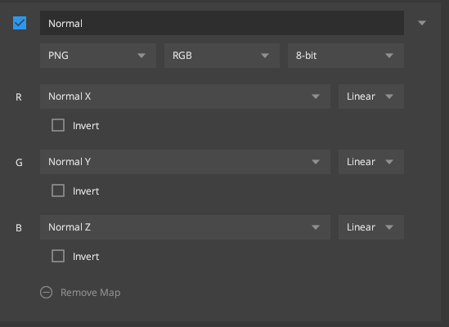Click the Invert label under Normal Y
This screenshot has width=449, height=327.
86,191
